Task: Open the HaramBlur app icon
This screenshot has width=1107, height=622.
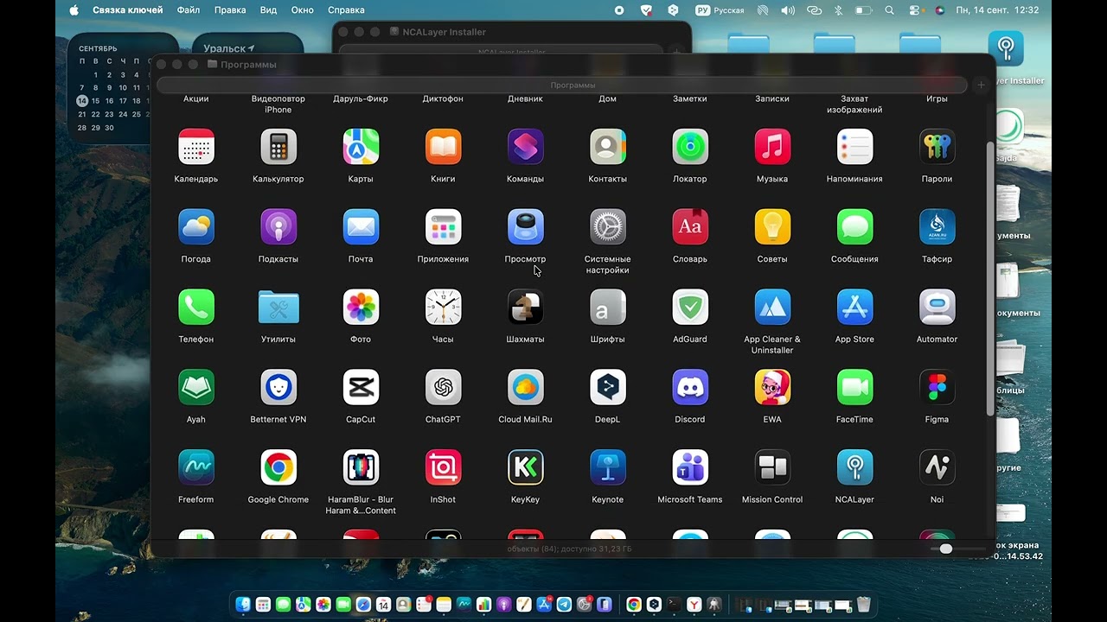Action: tap(361, 468)
